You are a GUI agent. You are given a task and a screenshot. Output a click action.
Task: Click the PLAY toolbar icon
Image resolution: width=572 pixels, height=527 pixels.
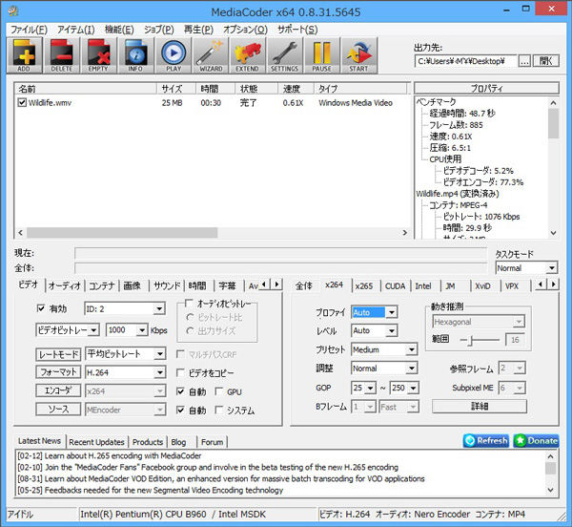174,55
